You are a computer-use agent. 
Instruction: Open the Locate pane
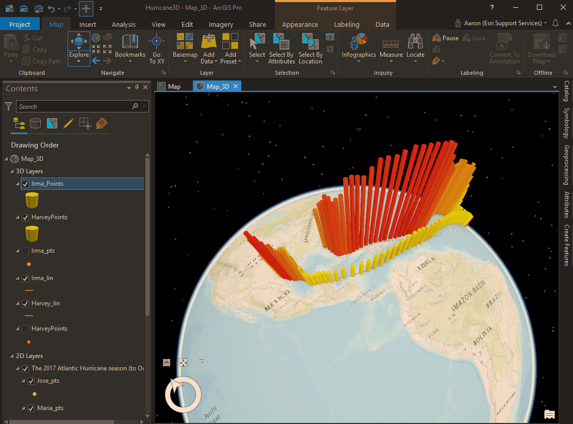416,48
